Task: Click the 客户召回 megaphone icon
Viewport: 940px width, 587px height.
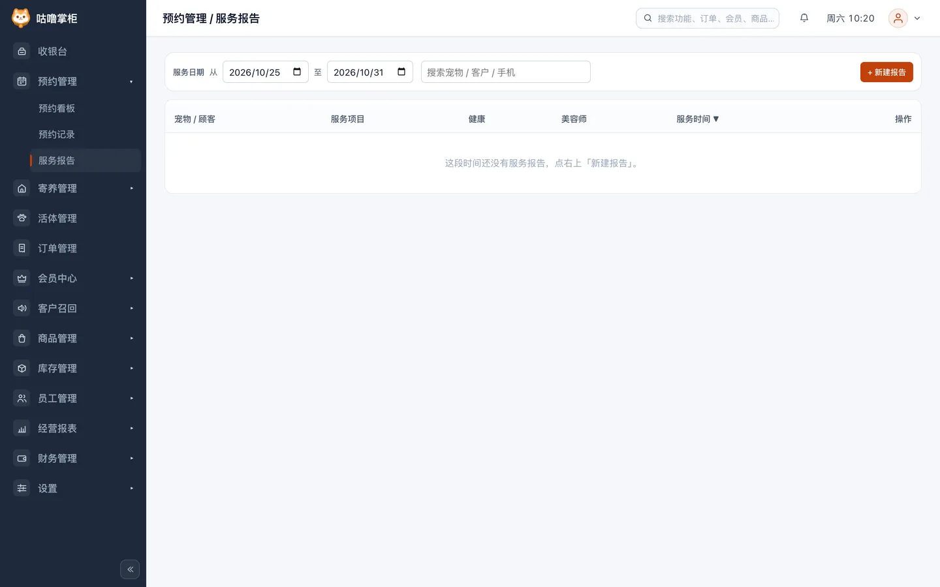Action: [x=22, y=309]
